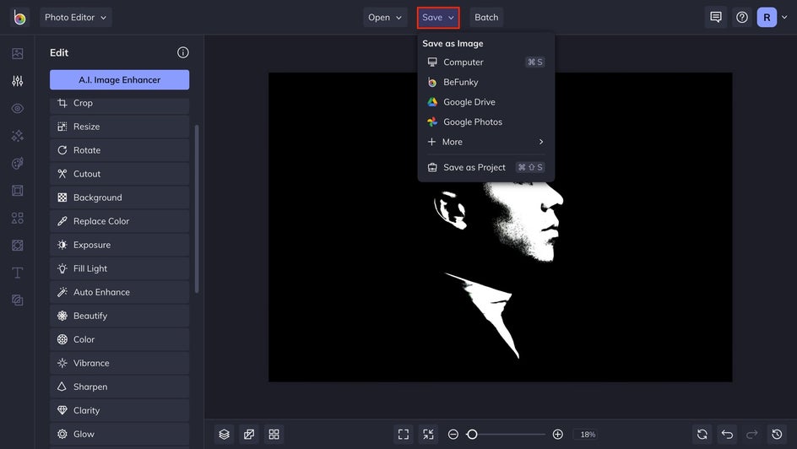
Task: Open the Beautify tool
Action: pyautogui.click(x=119, y=316)
